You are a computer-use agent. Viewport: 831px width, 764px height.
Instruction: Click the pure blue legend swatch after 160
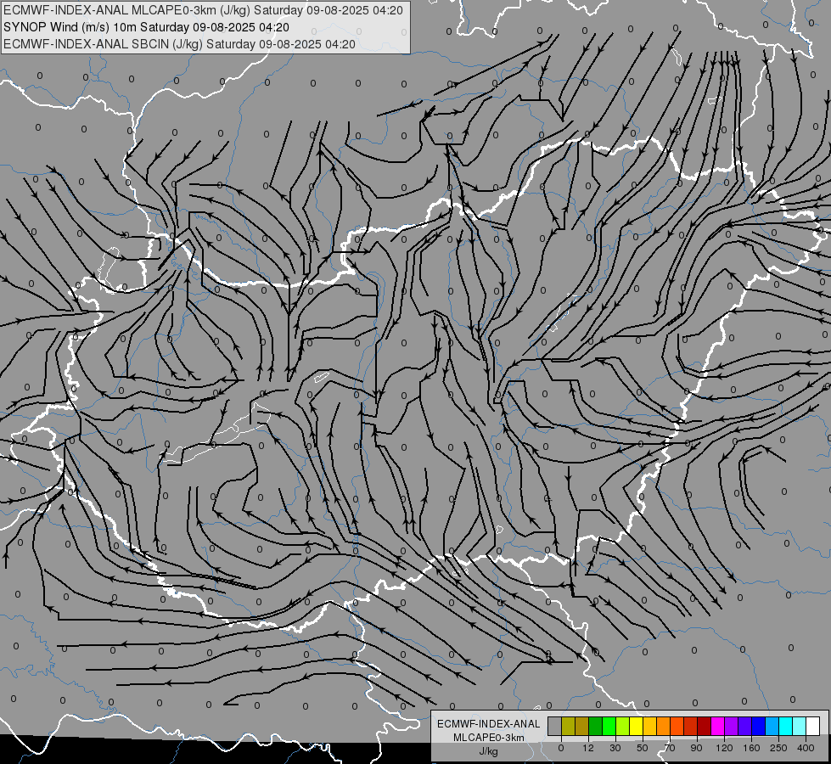click(x=759, y=726)
